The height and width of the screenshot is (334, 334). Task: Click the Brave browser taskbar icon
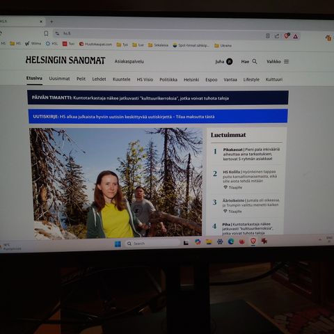(253, 241)
